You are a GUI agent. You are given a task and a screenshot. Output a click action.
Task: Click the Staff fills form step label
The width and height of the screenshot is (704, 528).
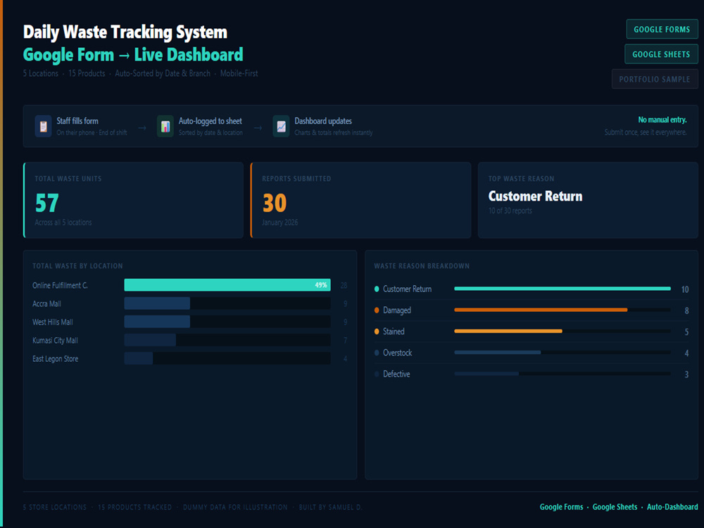coord(77,121)
